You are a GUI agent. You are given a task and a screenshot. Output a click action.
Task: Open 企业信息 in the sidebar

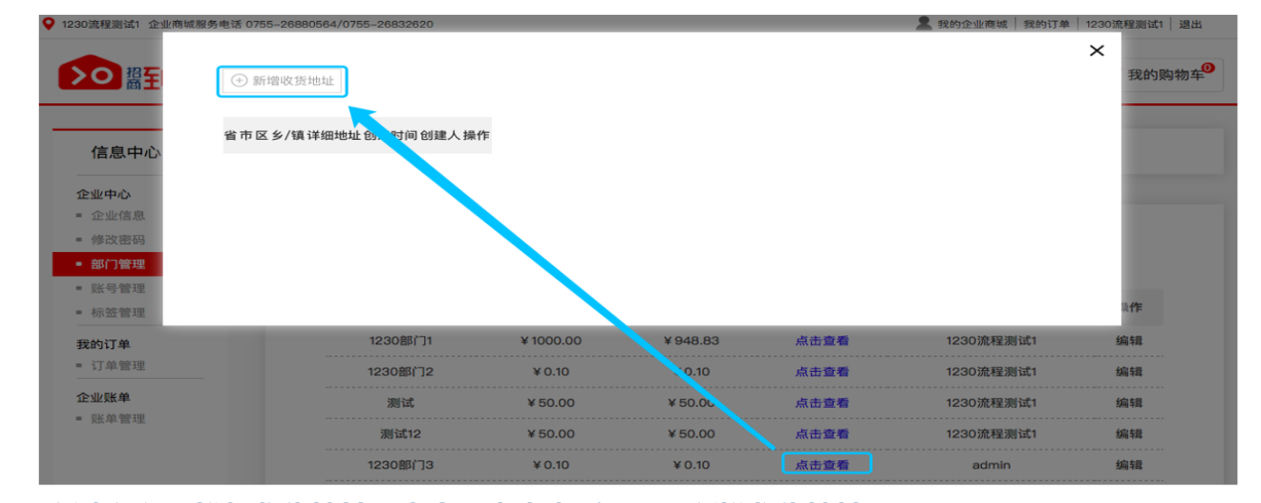118,215
